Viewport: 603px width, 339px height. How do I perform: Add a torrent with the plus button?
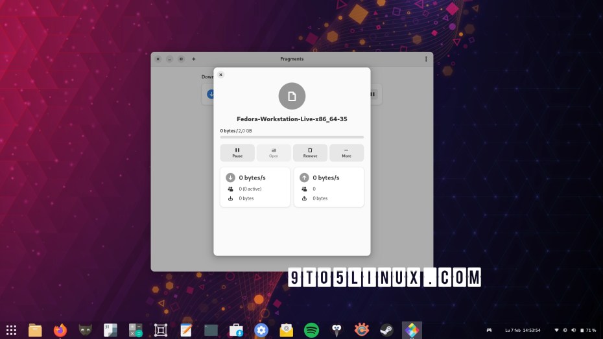(193, 59)
